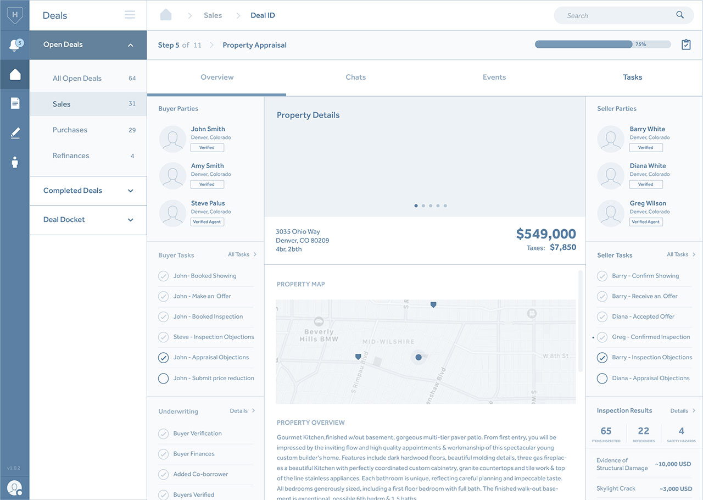The height and width of the screenshot is (500, 703).
Task: Click the search magnifier icon
Action: [x=680, y=15]
